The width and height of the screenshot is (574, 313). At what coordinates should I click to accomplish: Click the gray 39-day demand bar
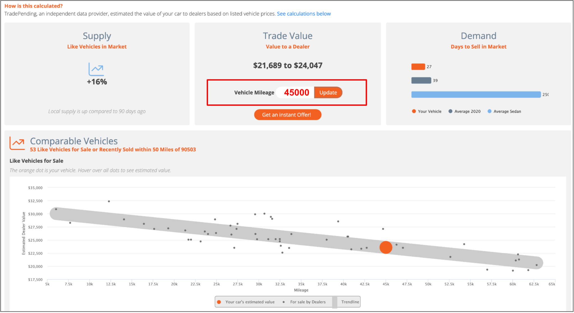(421, 81)
